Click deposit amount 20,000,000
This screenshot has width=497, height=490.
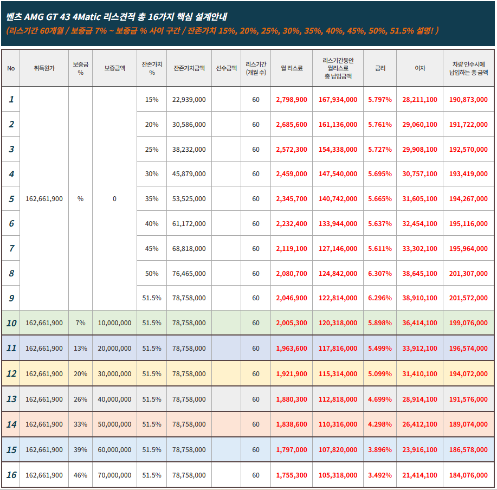(114, 349)
